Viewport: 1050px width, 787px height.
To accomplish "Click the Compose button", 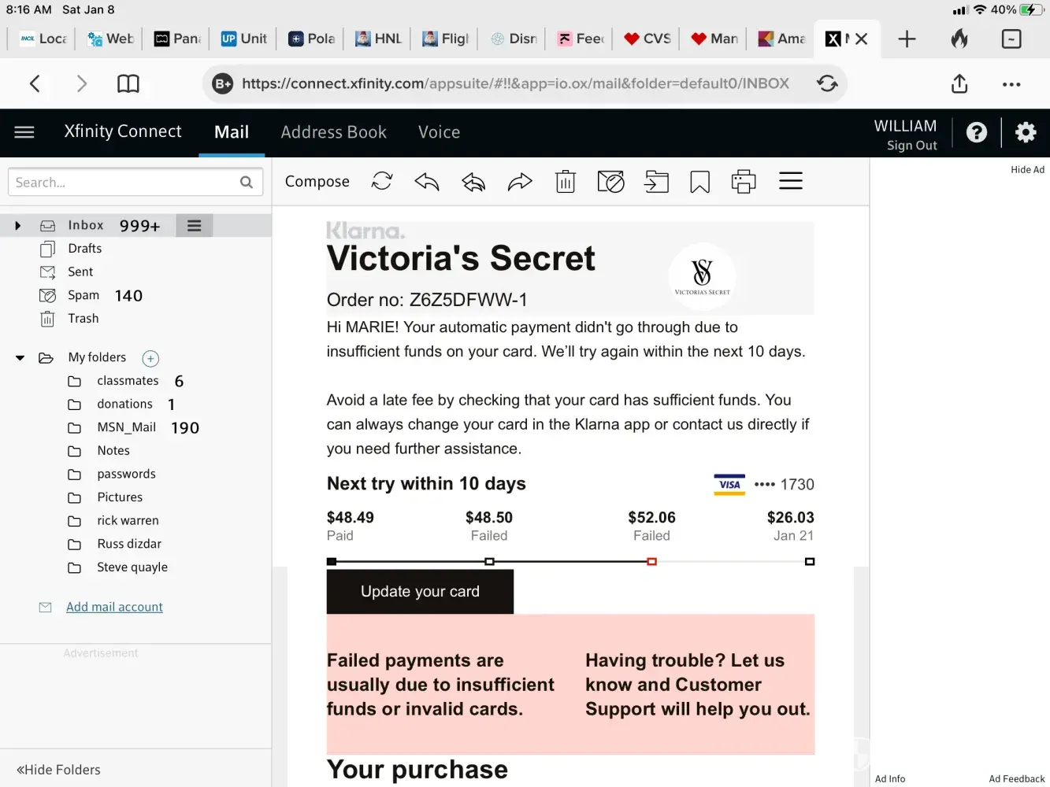I will pyautogui.click(x=317, y=182).
